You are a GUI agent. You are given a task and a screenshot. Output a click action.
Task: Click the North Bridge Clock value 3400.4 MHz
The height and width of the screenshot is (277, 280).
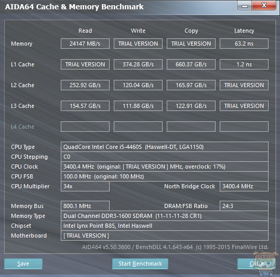pyautogui.click(x=244, y=186)
